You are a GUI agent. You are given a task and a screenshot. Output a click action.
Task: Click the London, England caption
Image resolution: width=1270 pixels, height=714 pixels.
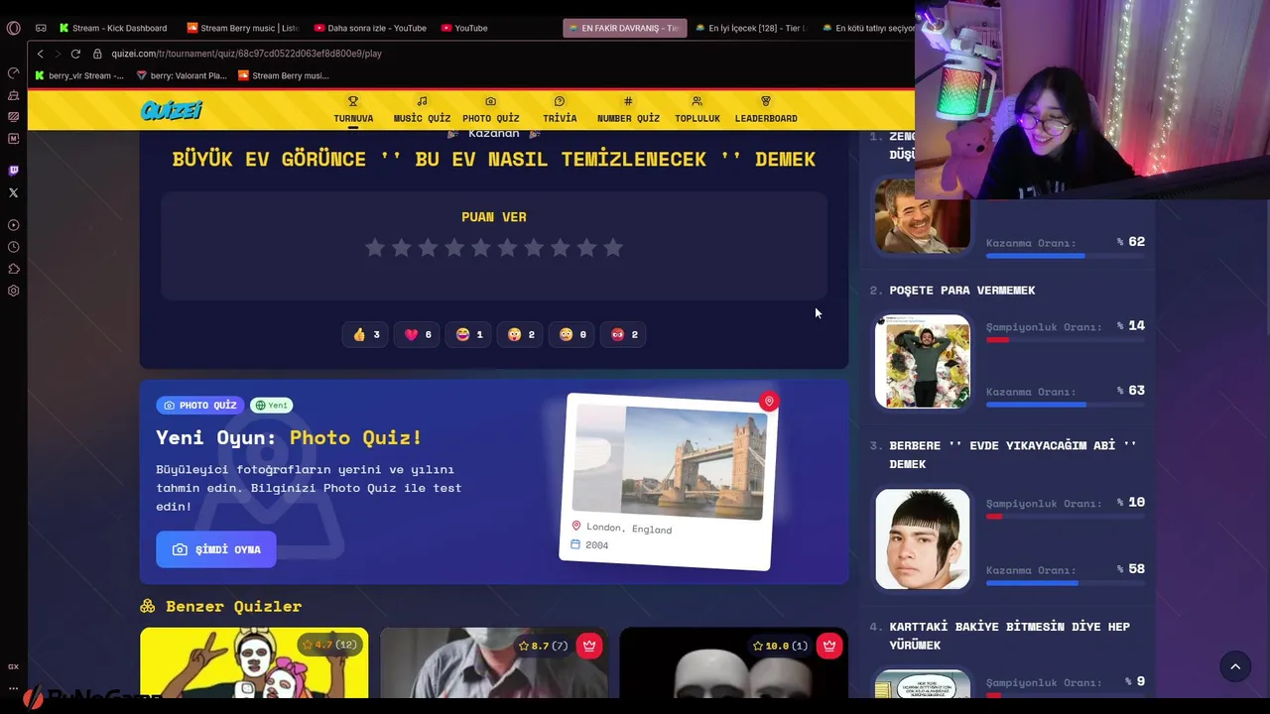pos(629,528)
